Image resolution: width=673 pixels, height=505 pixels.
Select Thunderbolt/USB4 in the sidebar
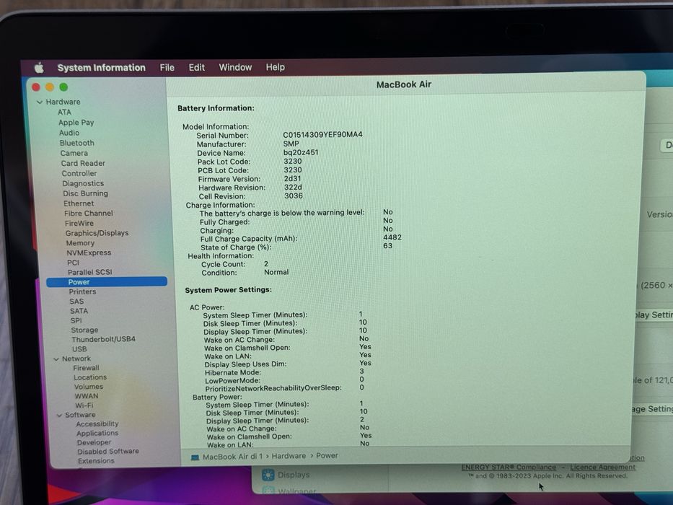pyautogui.click(x=103, y=339)
